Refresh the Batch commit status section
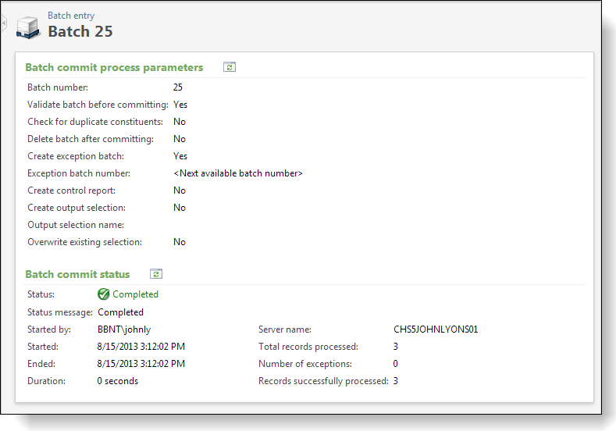Viewport: 616px width, 431px height. pyautogui.click(x=156, y=274)
